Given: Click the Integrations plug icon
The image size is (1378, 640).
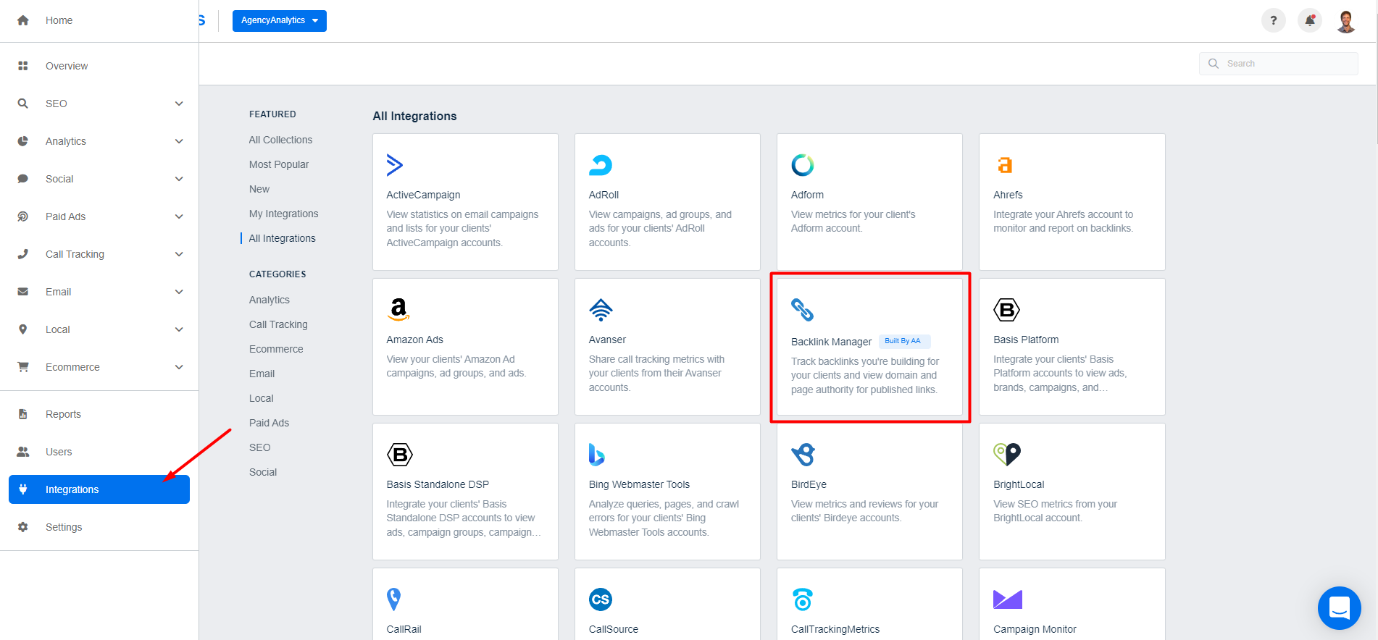Looking at the screenshot, I should coord(23,489).
